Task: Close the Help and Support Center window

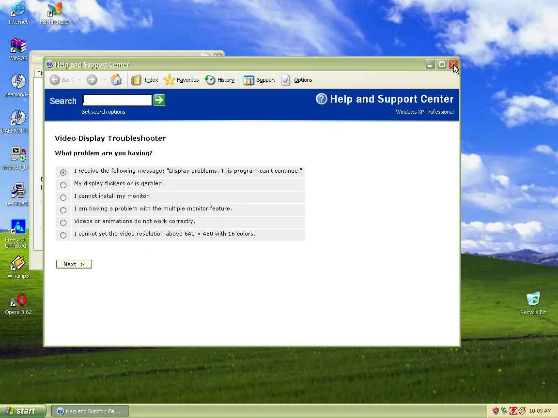Action: (x=453, y=64)
